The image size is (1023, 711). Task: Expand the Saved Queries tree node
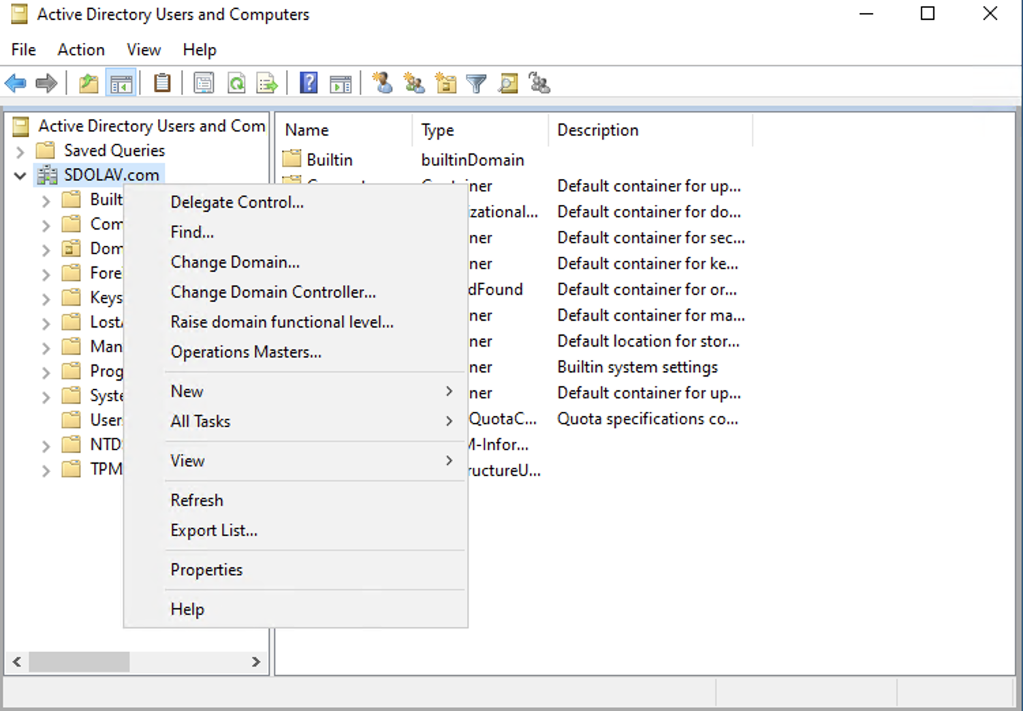(20, 151)
